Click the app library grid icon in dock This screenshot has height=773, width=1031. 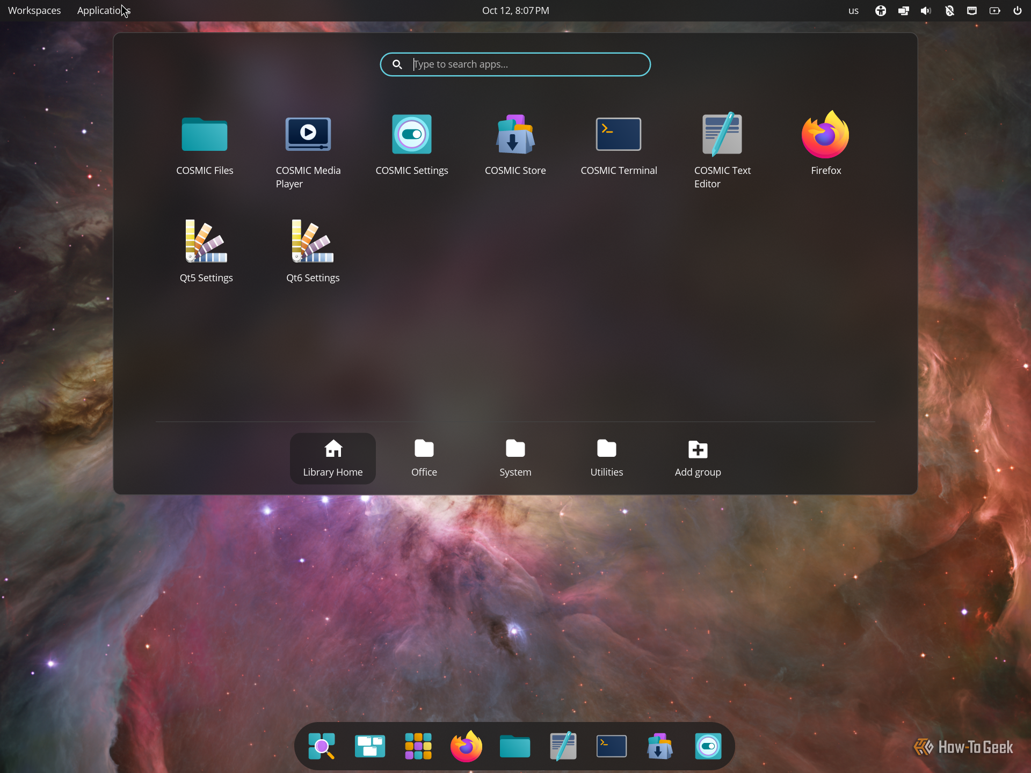pos(418,746)
